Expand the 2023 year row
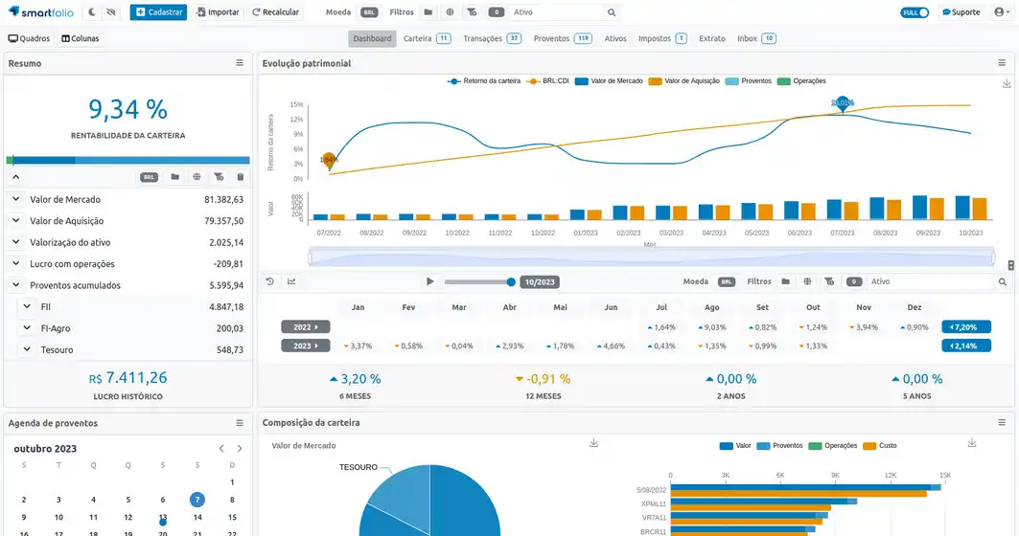Screen dimensions: 1019x536 306,346
